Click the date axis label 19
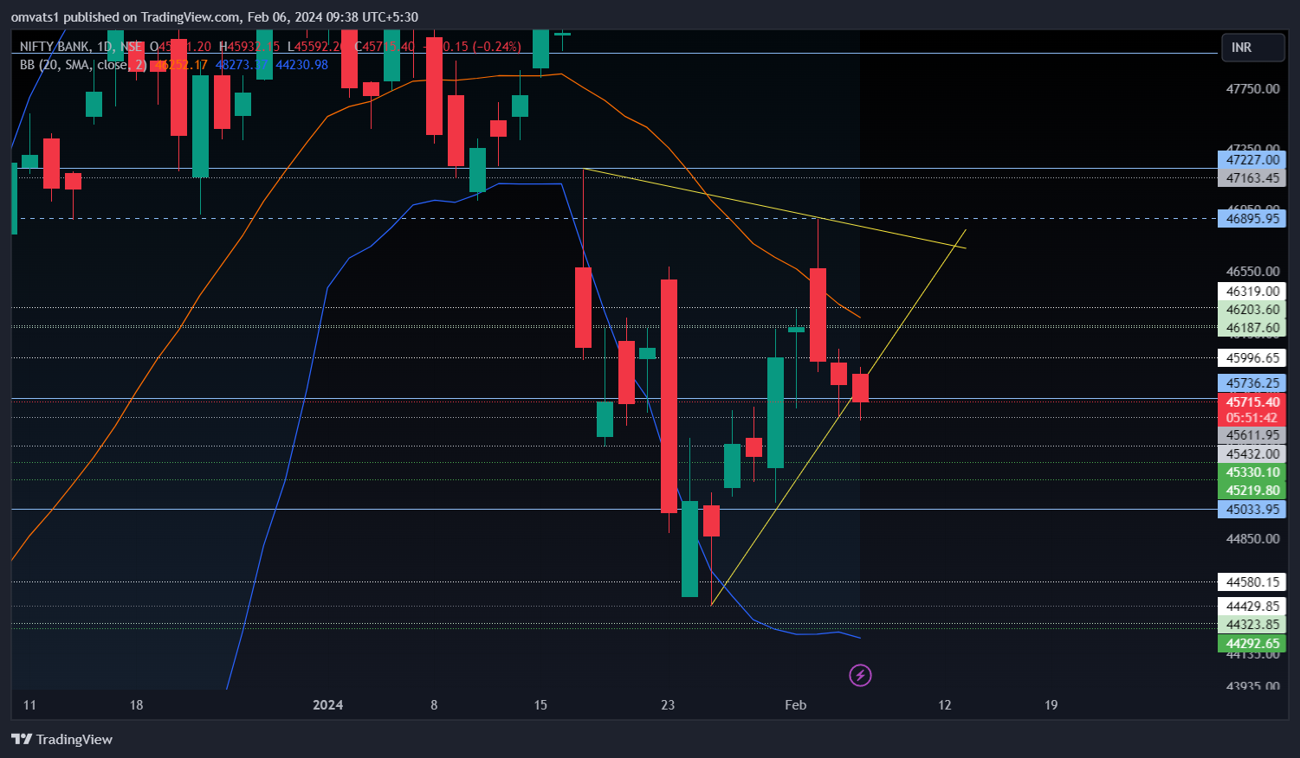Viewport: 1300px width, 758px height. pyautogui.click(x=1051, y=705)
